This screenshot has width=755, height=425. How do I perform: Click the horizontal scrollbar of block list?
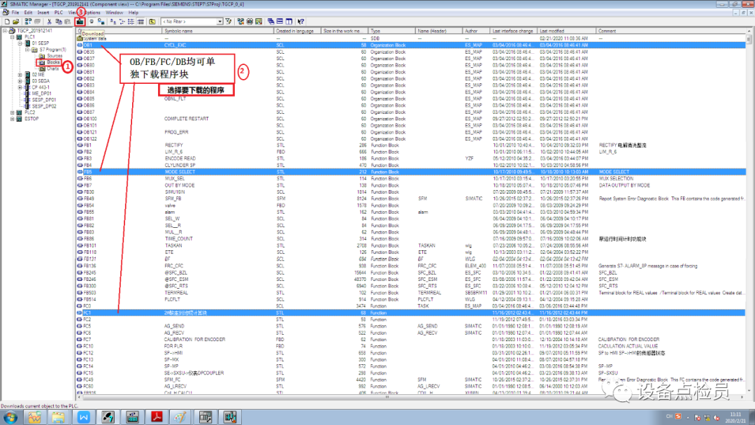click(412, 398)
